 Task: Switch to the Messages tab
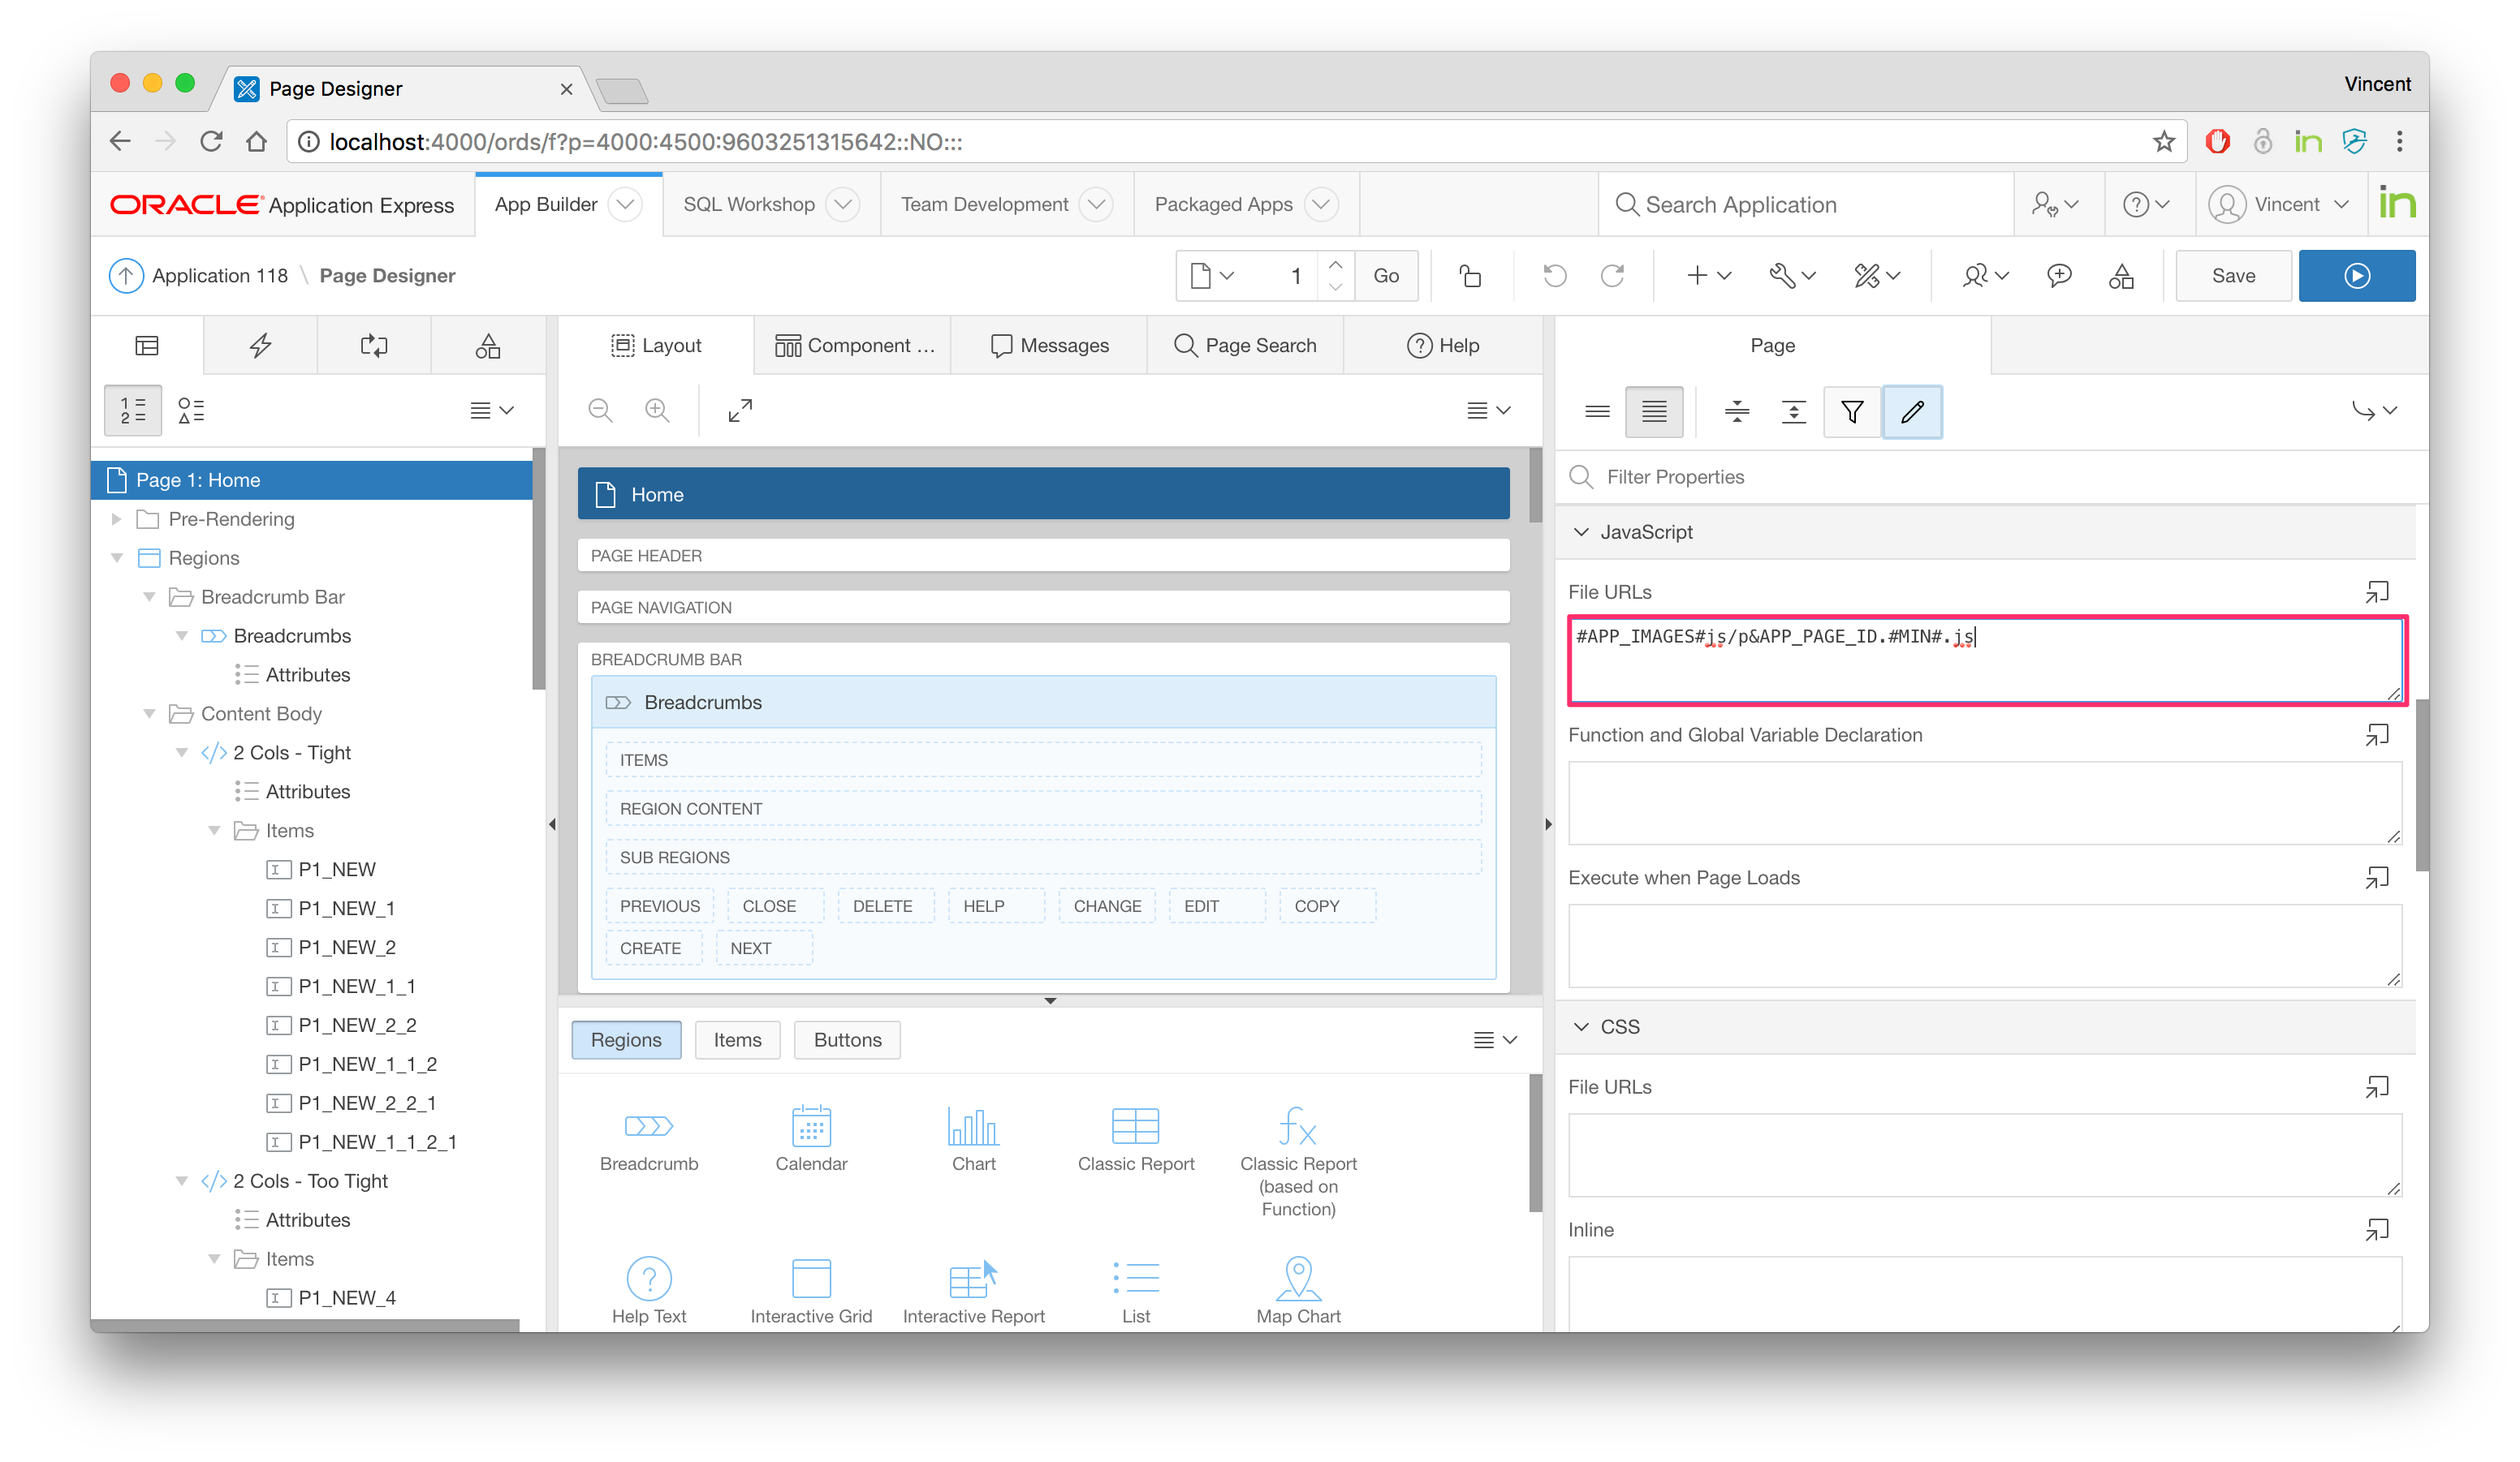tap(1049, 346)
